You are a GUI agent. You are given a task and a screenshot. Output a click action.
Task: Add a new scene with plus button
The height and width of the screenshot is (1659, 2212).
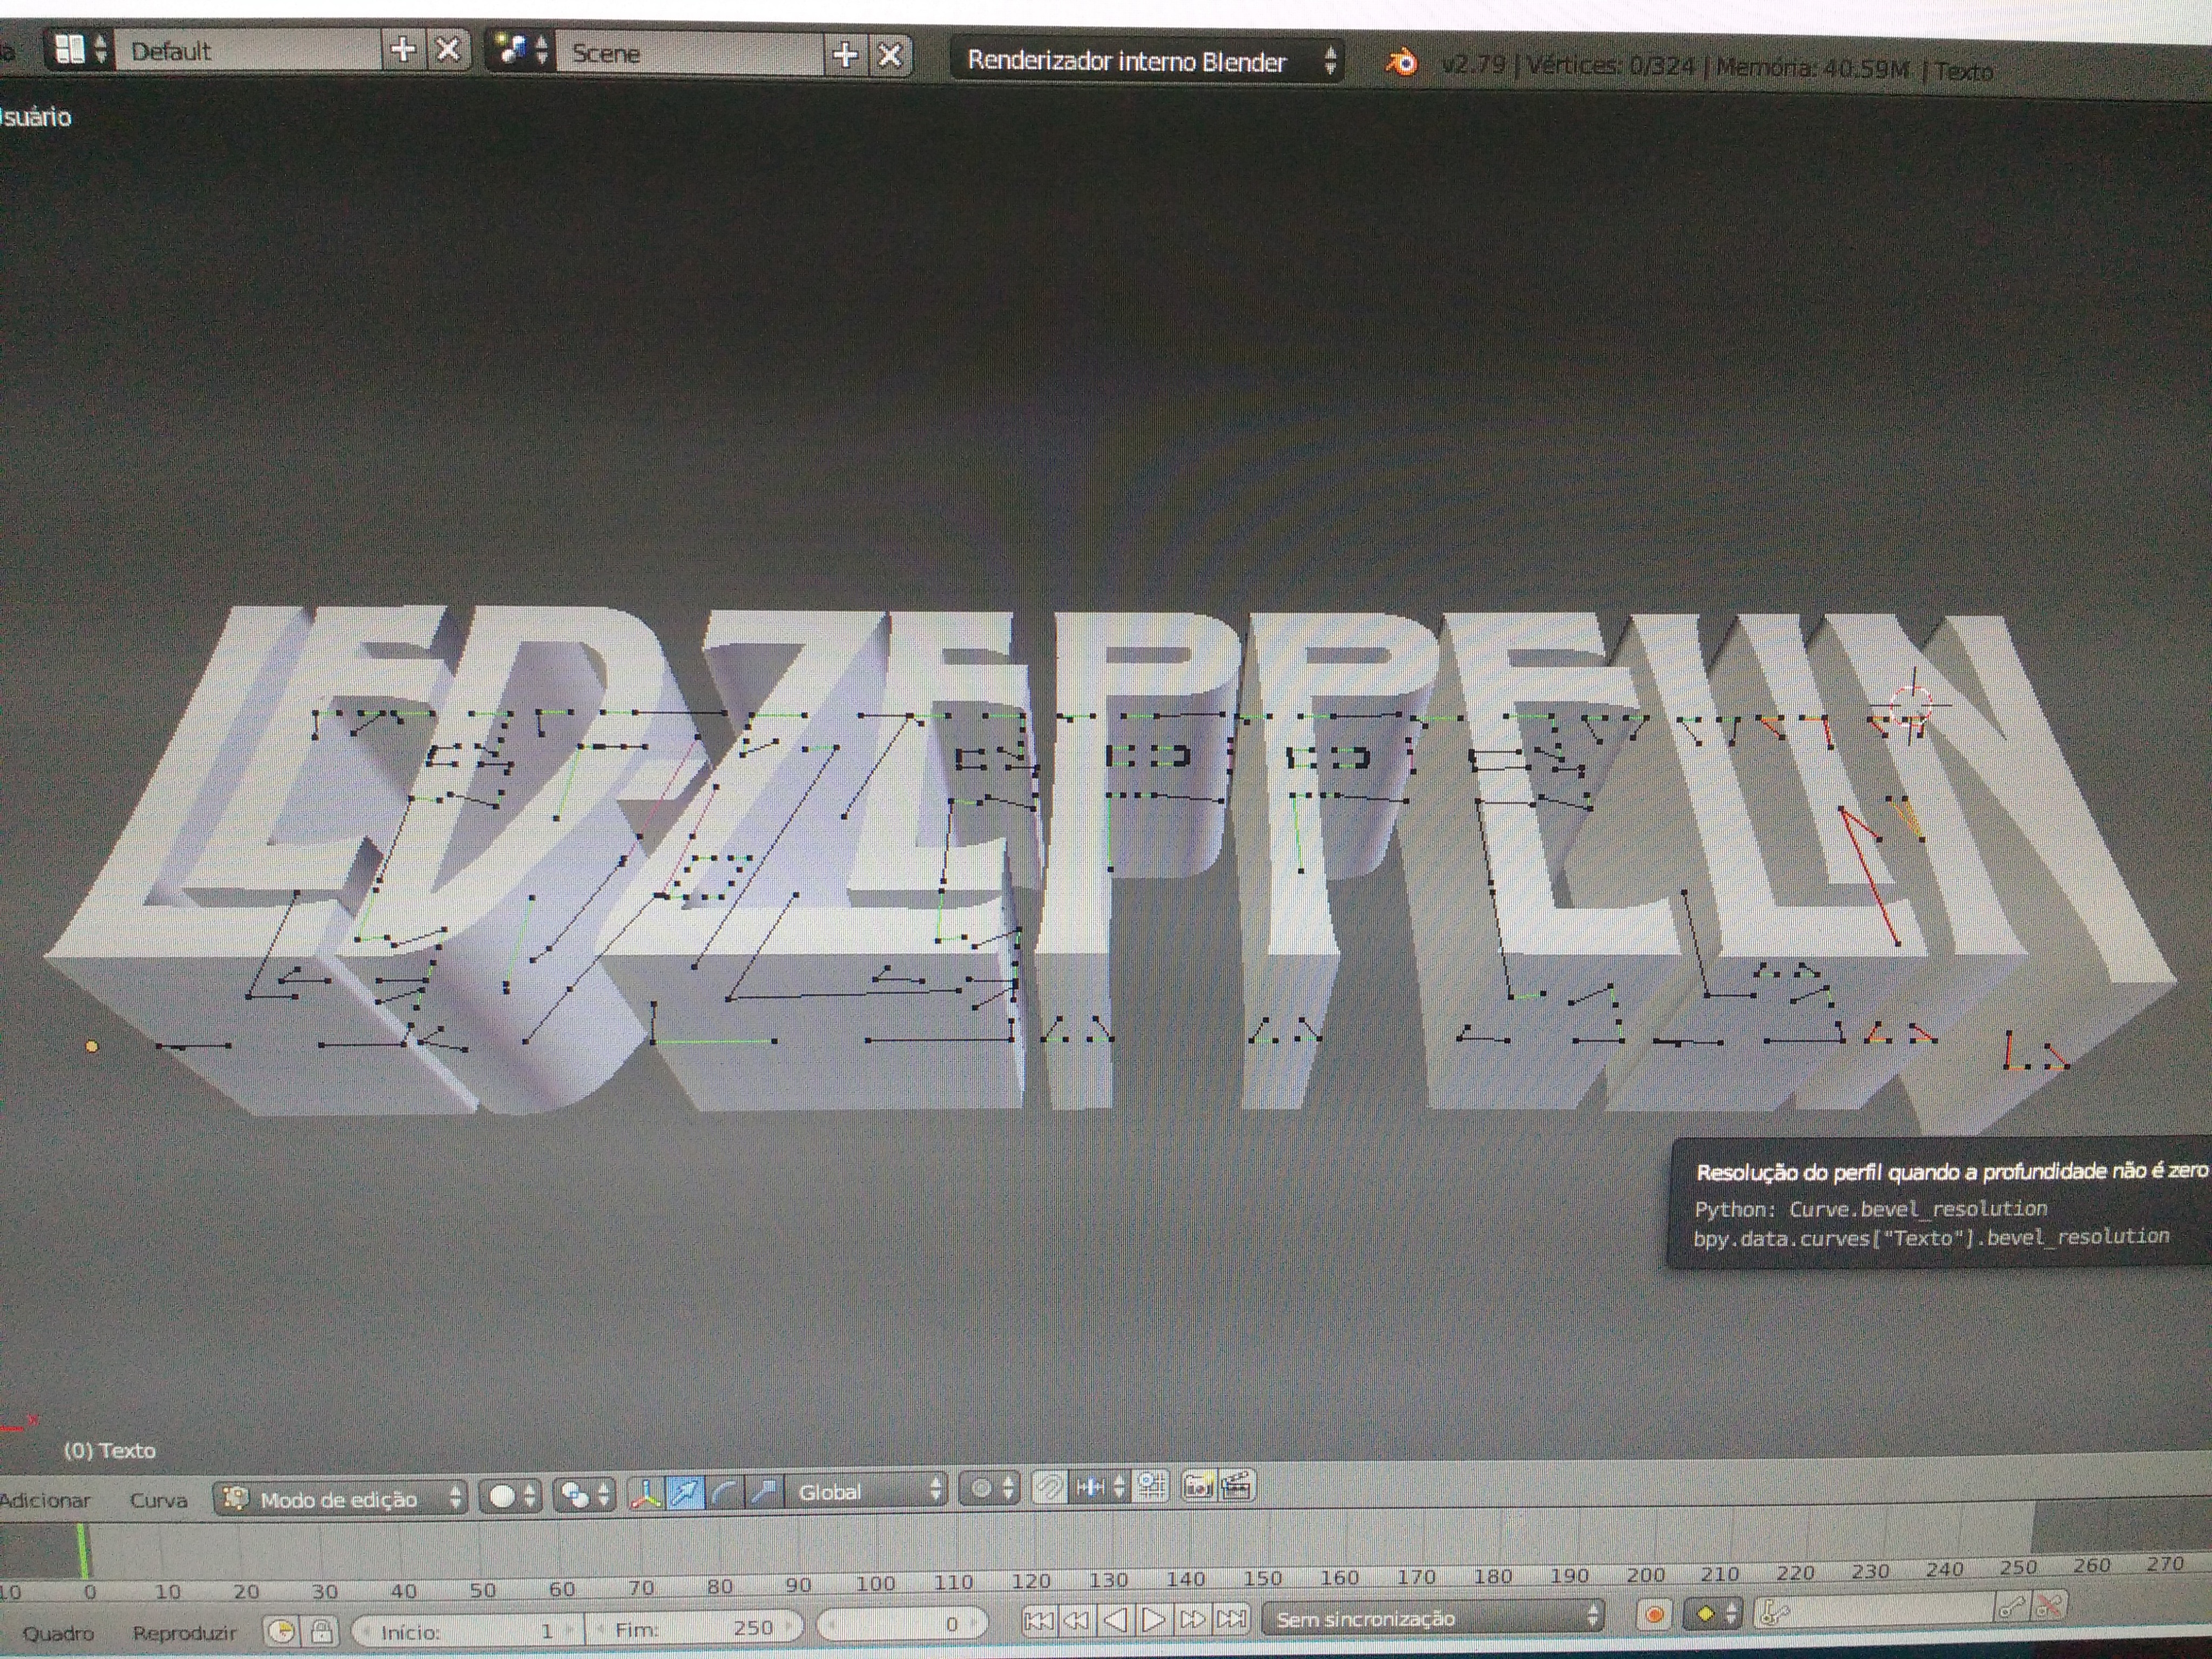click(x=845, y=54)
